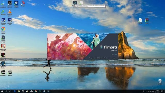The width and height of the screenshot is (165, 93).
Task: Open File Explorer from the taskbar
Action: tap(19, 91)
